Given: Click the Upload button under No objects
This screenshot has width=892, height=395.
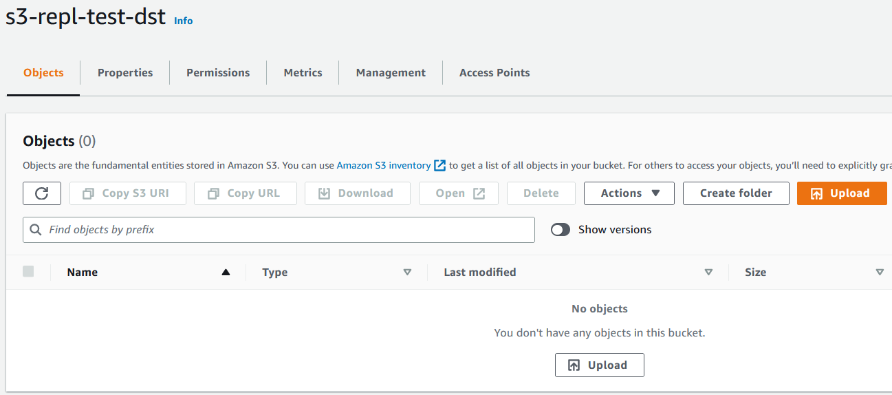Looking at the screenshot, I should [x=599, y=365].
